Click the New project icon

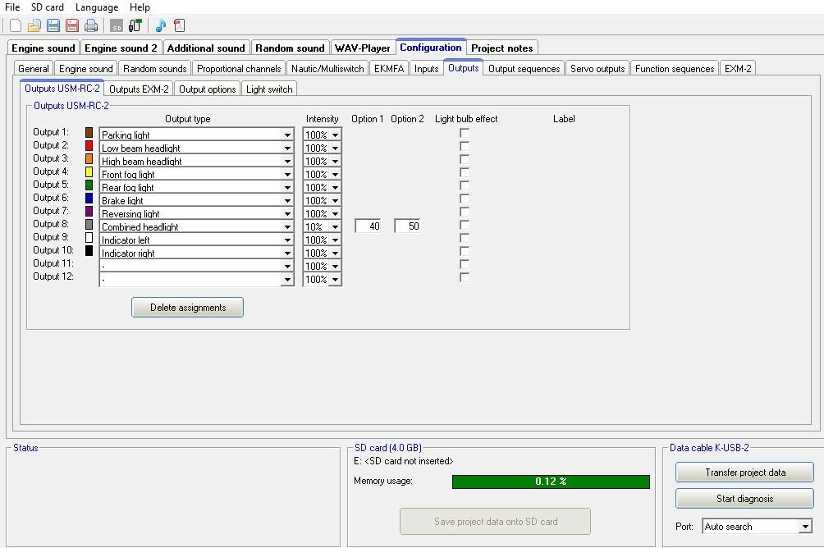pyautogui.click(x=16, y=25)
